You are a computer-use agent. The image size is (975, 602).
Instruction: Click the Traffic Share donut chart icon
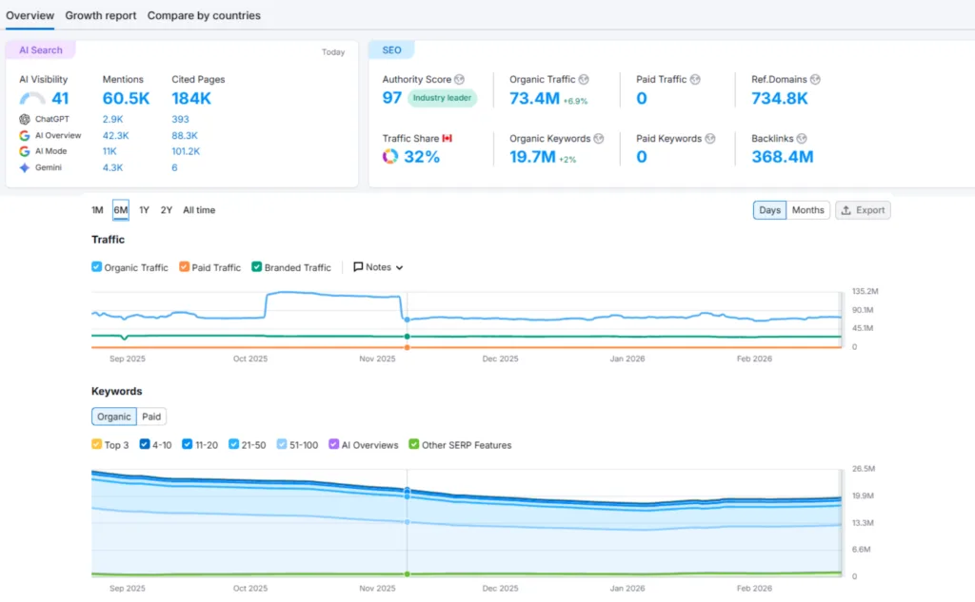[390, 157]
